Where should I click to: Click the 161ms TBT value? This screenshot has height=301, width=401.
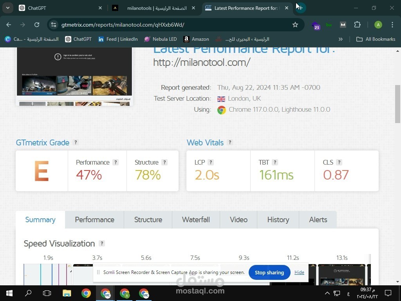point(276,175)
